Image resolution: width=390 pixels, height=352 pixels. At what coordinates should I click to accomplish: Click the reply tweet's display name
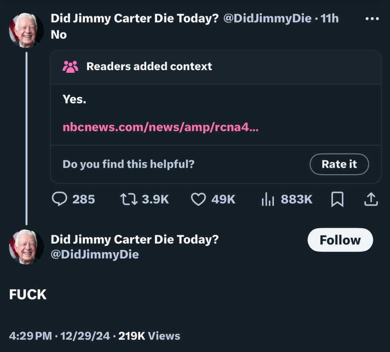[x=135, y=240]
